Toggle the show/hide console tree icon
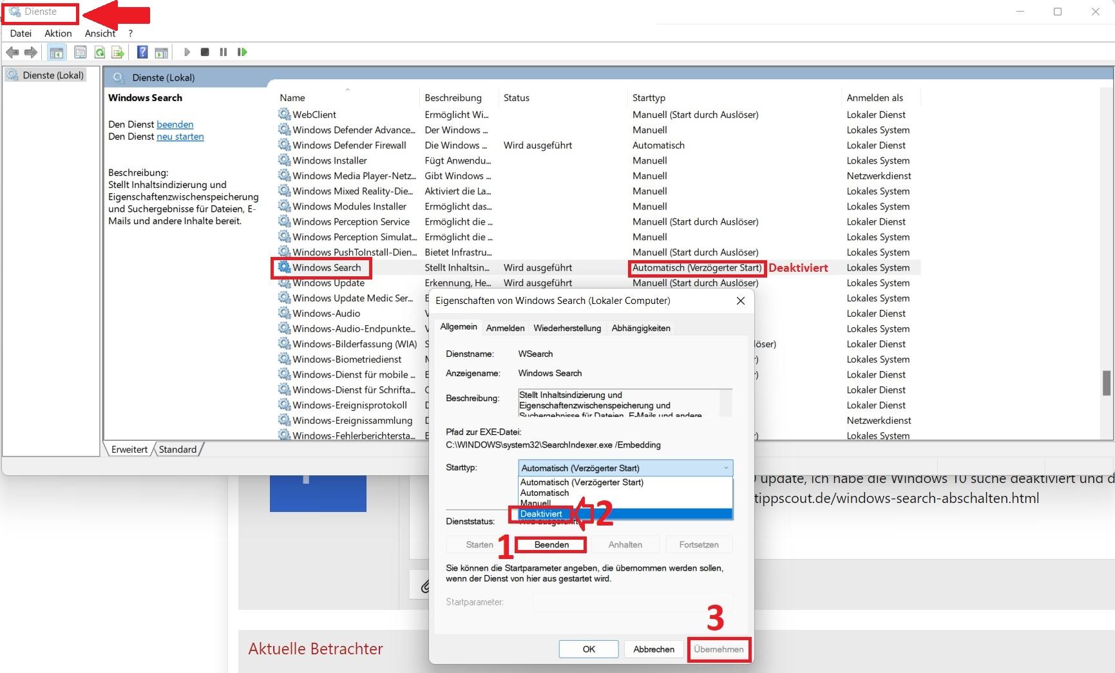Screen dimensions: 1115x673 coord(57,52)
